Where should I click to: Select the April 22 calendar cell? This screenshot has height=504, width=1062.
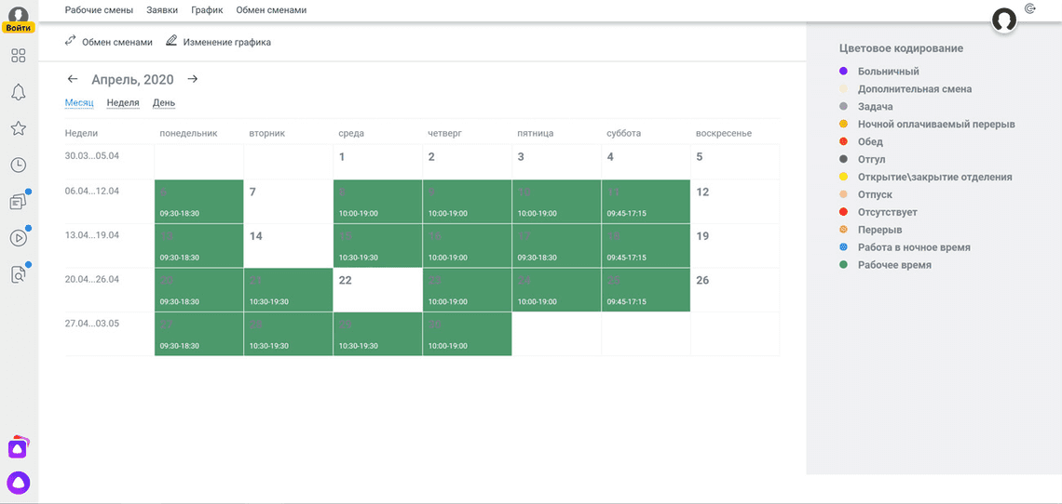377,290
